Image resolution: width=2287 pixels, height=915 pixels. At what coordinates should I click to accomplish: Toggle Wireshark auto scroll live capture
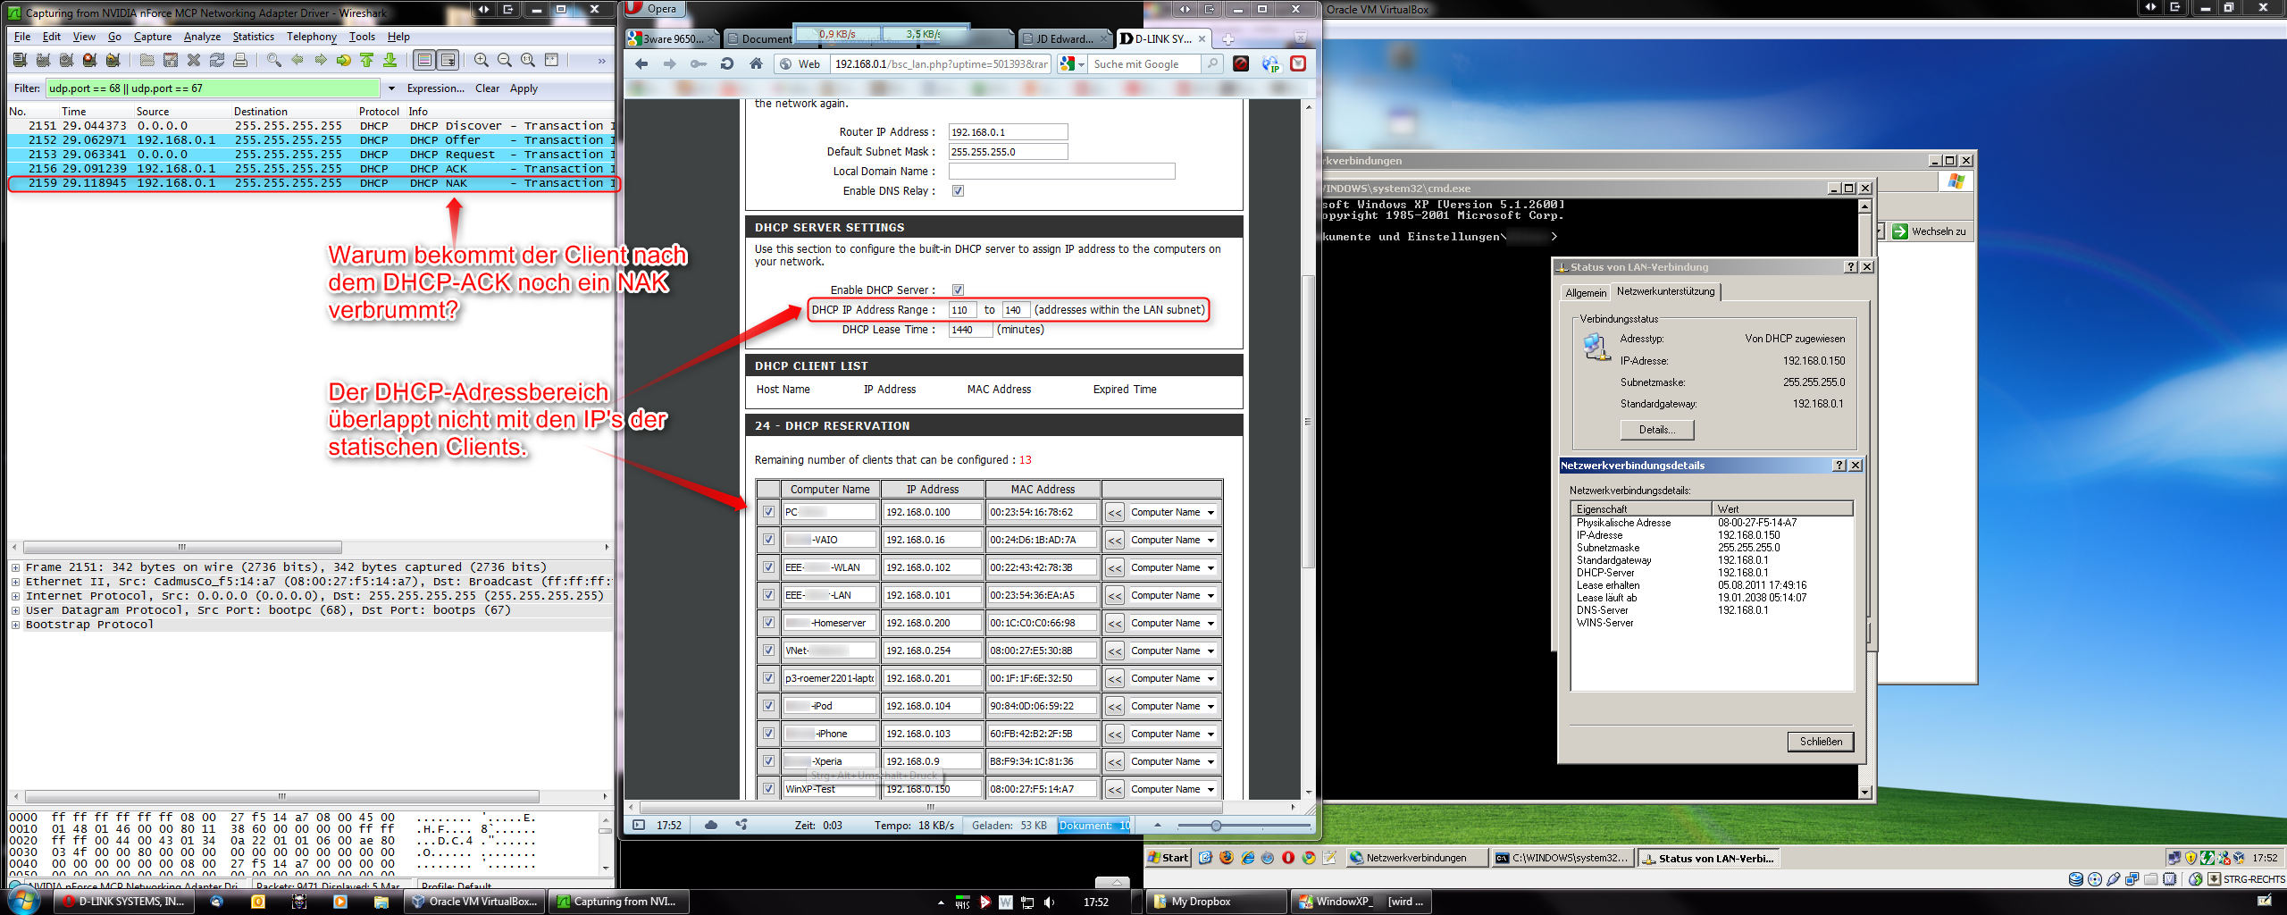coord(448,60)
